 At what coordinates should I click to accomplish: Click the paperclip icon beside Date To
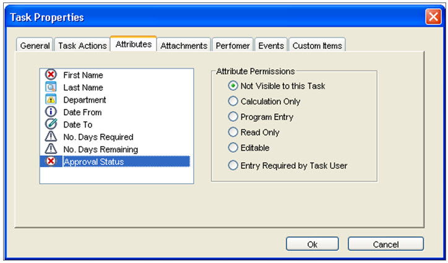(x=51, y=124)
